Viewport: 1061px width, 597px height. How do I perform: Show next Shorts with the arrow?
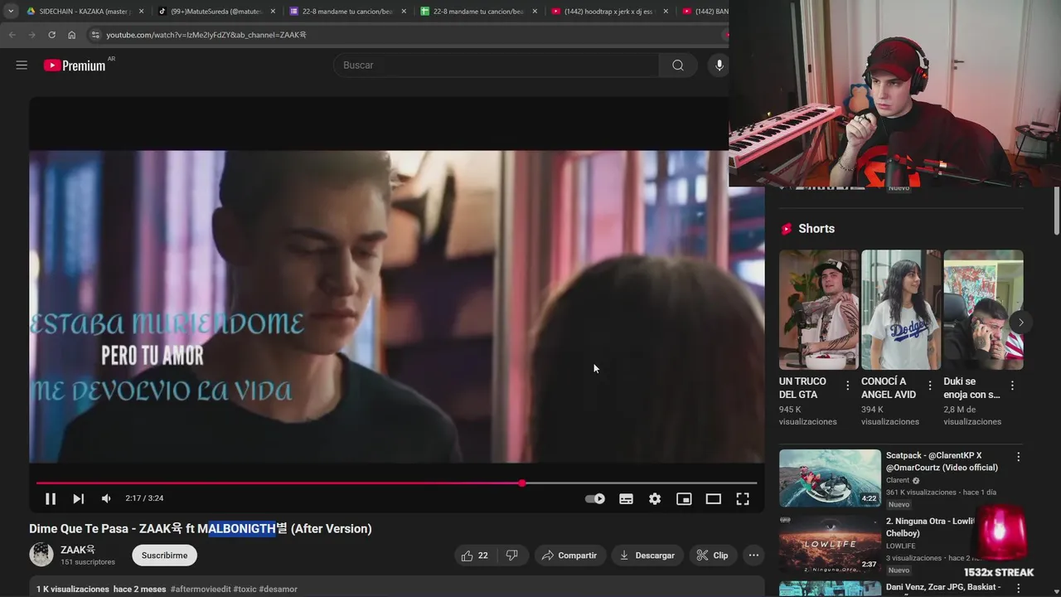pyautogui.click(x=1021, y=323)
